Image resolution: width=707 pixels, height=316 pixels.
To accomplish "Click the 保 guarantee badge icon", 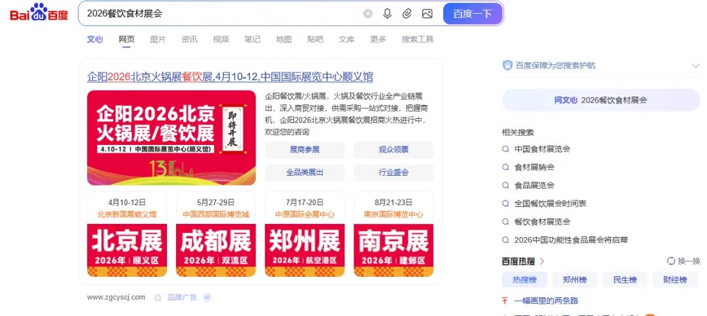I will point(207,297).
